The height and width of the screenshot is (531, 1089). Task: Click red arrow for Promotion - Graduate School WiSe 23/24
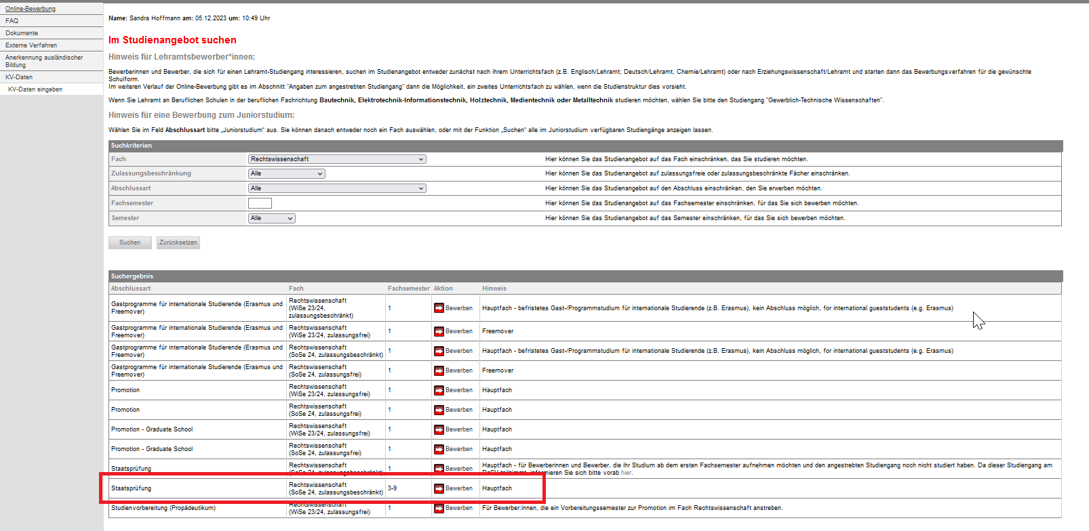[x=439, y=429]
